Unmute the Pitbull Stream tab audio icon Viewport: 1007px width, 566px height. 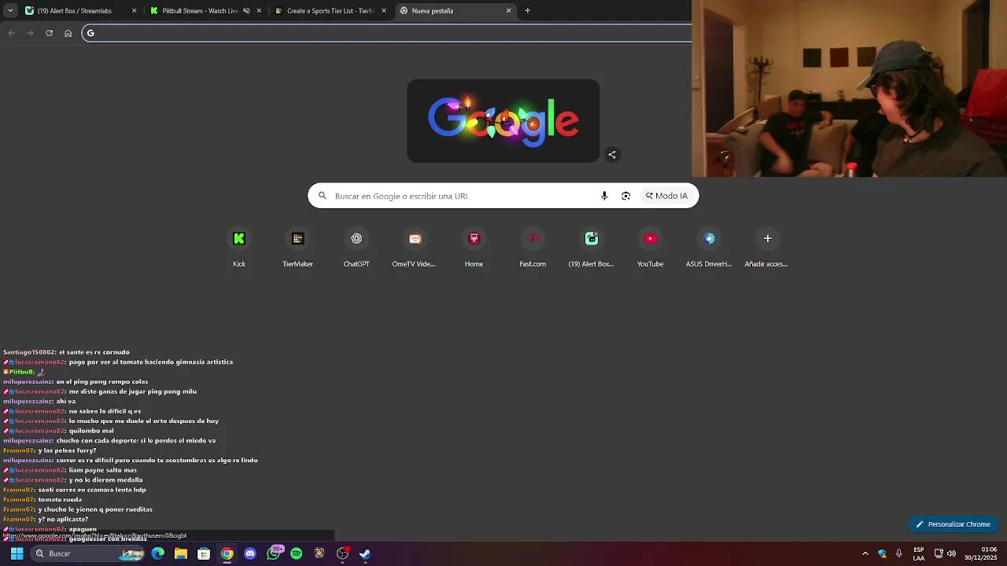tap(246, 11)
